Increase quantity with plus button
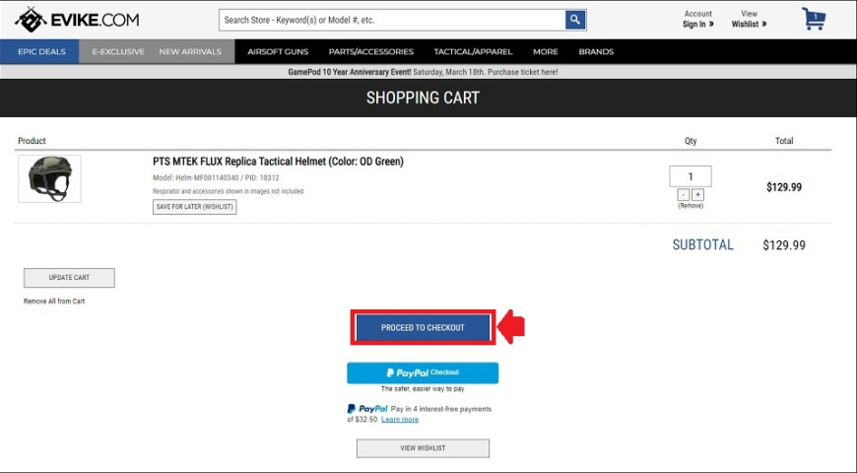The height and width of the screenshot is (473, 857). [x=698, y=195]
